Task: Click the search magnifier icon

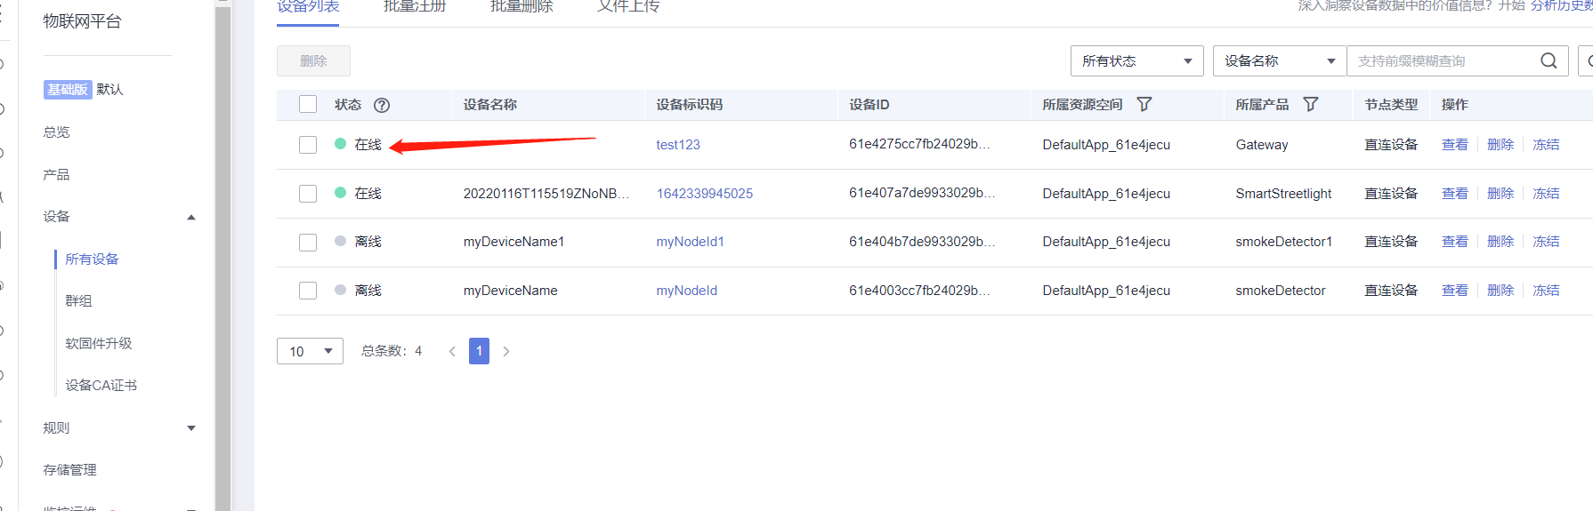Action: coord(1549,60)
